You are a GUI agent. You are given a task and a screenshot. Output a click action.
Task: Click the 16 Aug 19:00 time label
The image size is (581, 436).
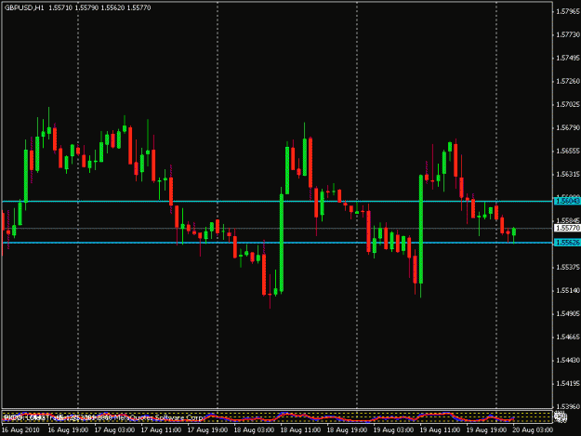pyautogui.click(x=68, y=430)
